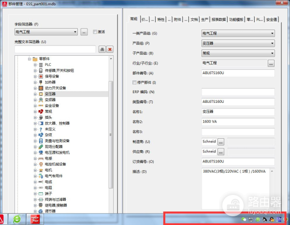This screenshot has height=225, width=290.
Task: Click the 变压器 transformer icon in the tree
Action: 41,94
